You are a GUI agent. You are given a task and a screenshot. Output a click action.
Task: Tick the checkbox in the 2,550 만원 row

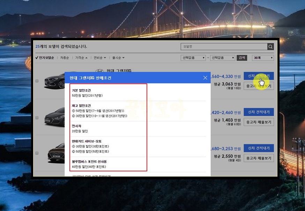click(37, 153)
